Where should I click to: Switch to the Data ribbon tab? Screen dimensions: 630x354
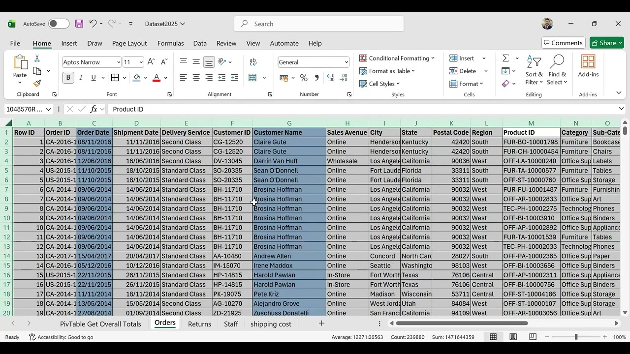[x=200, y=43]
